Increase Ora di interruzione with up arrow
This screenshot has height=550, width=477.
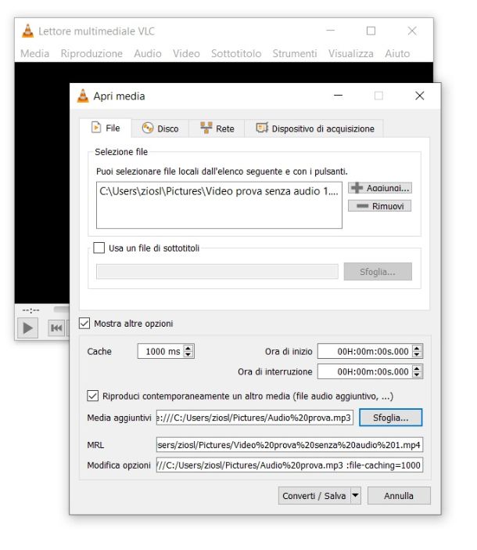click(x=417, y=369)
